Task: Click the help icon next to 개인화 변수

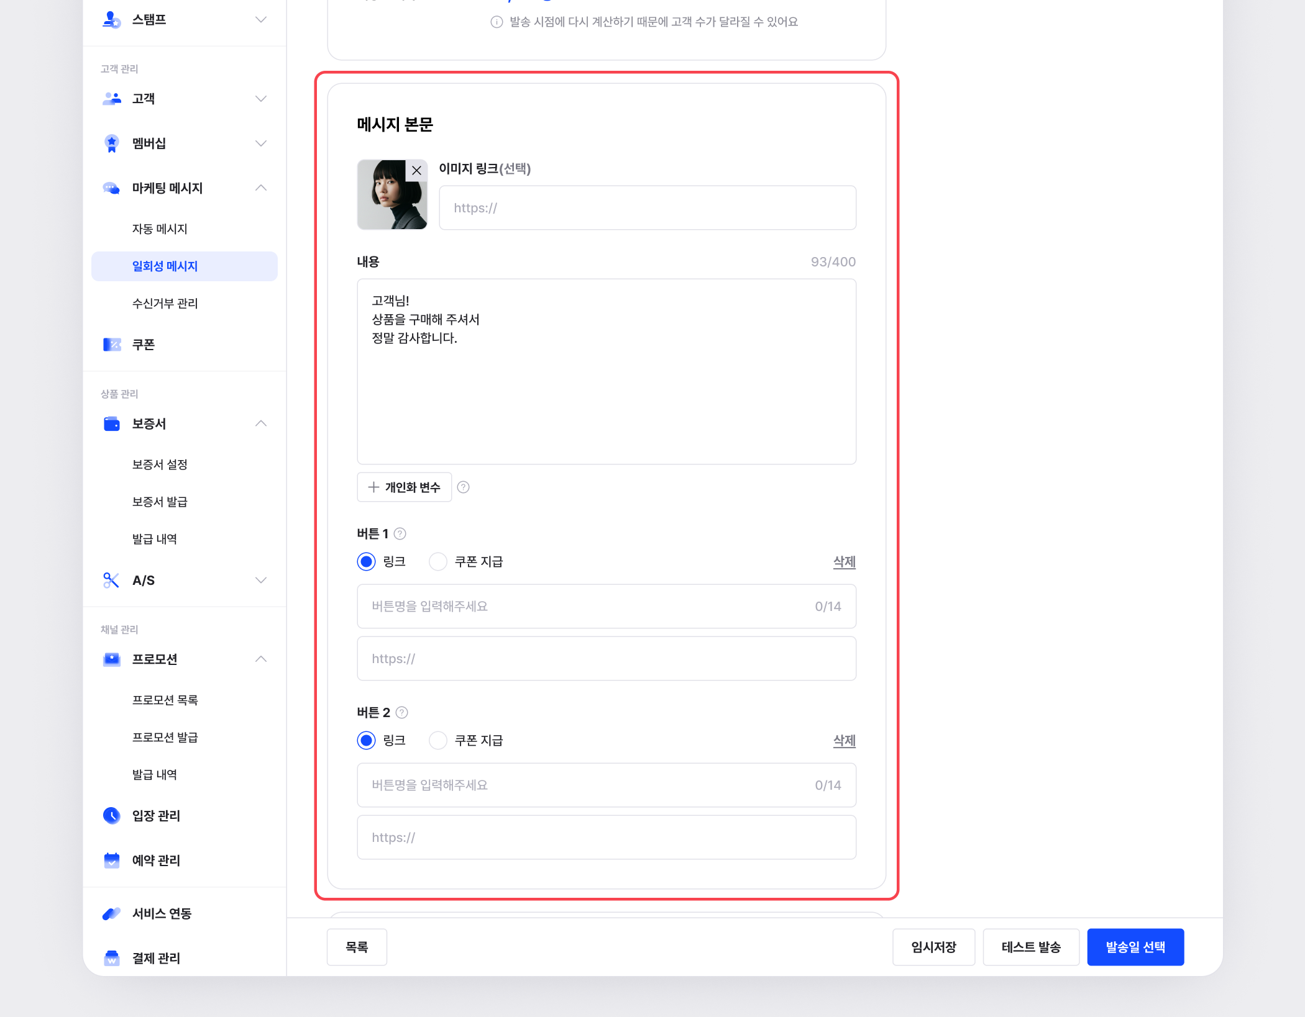Action: click(463, 487)
